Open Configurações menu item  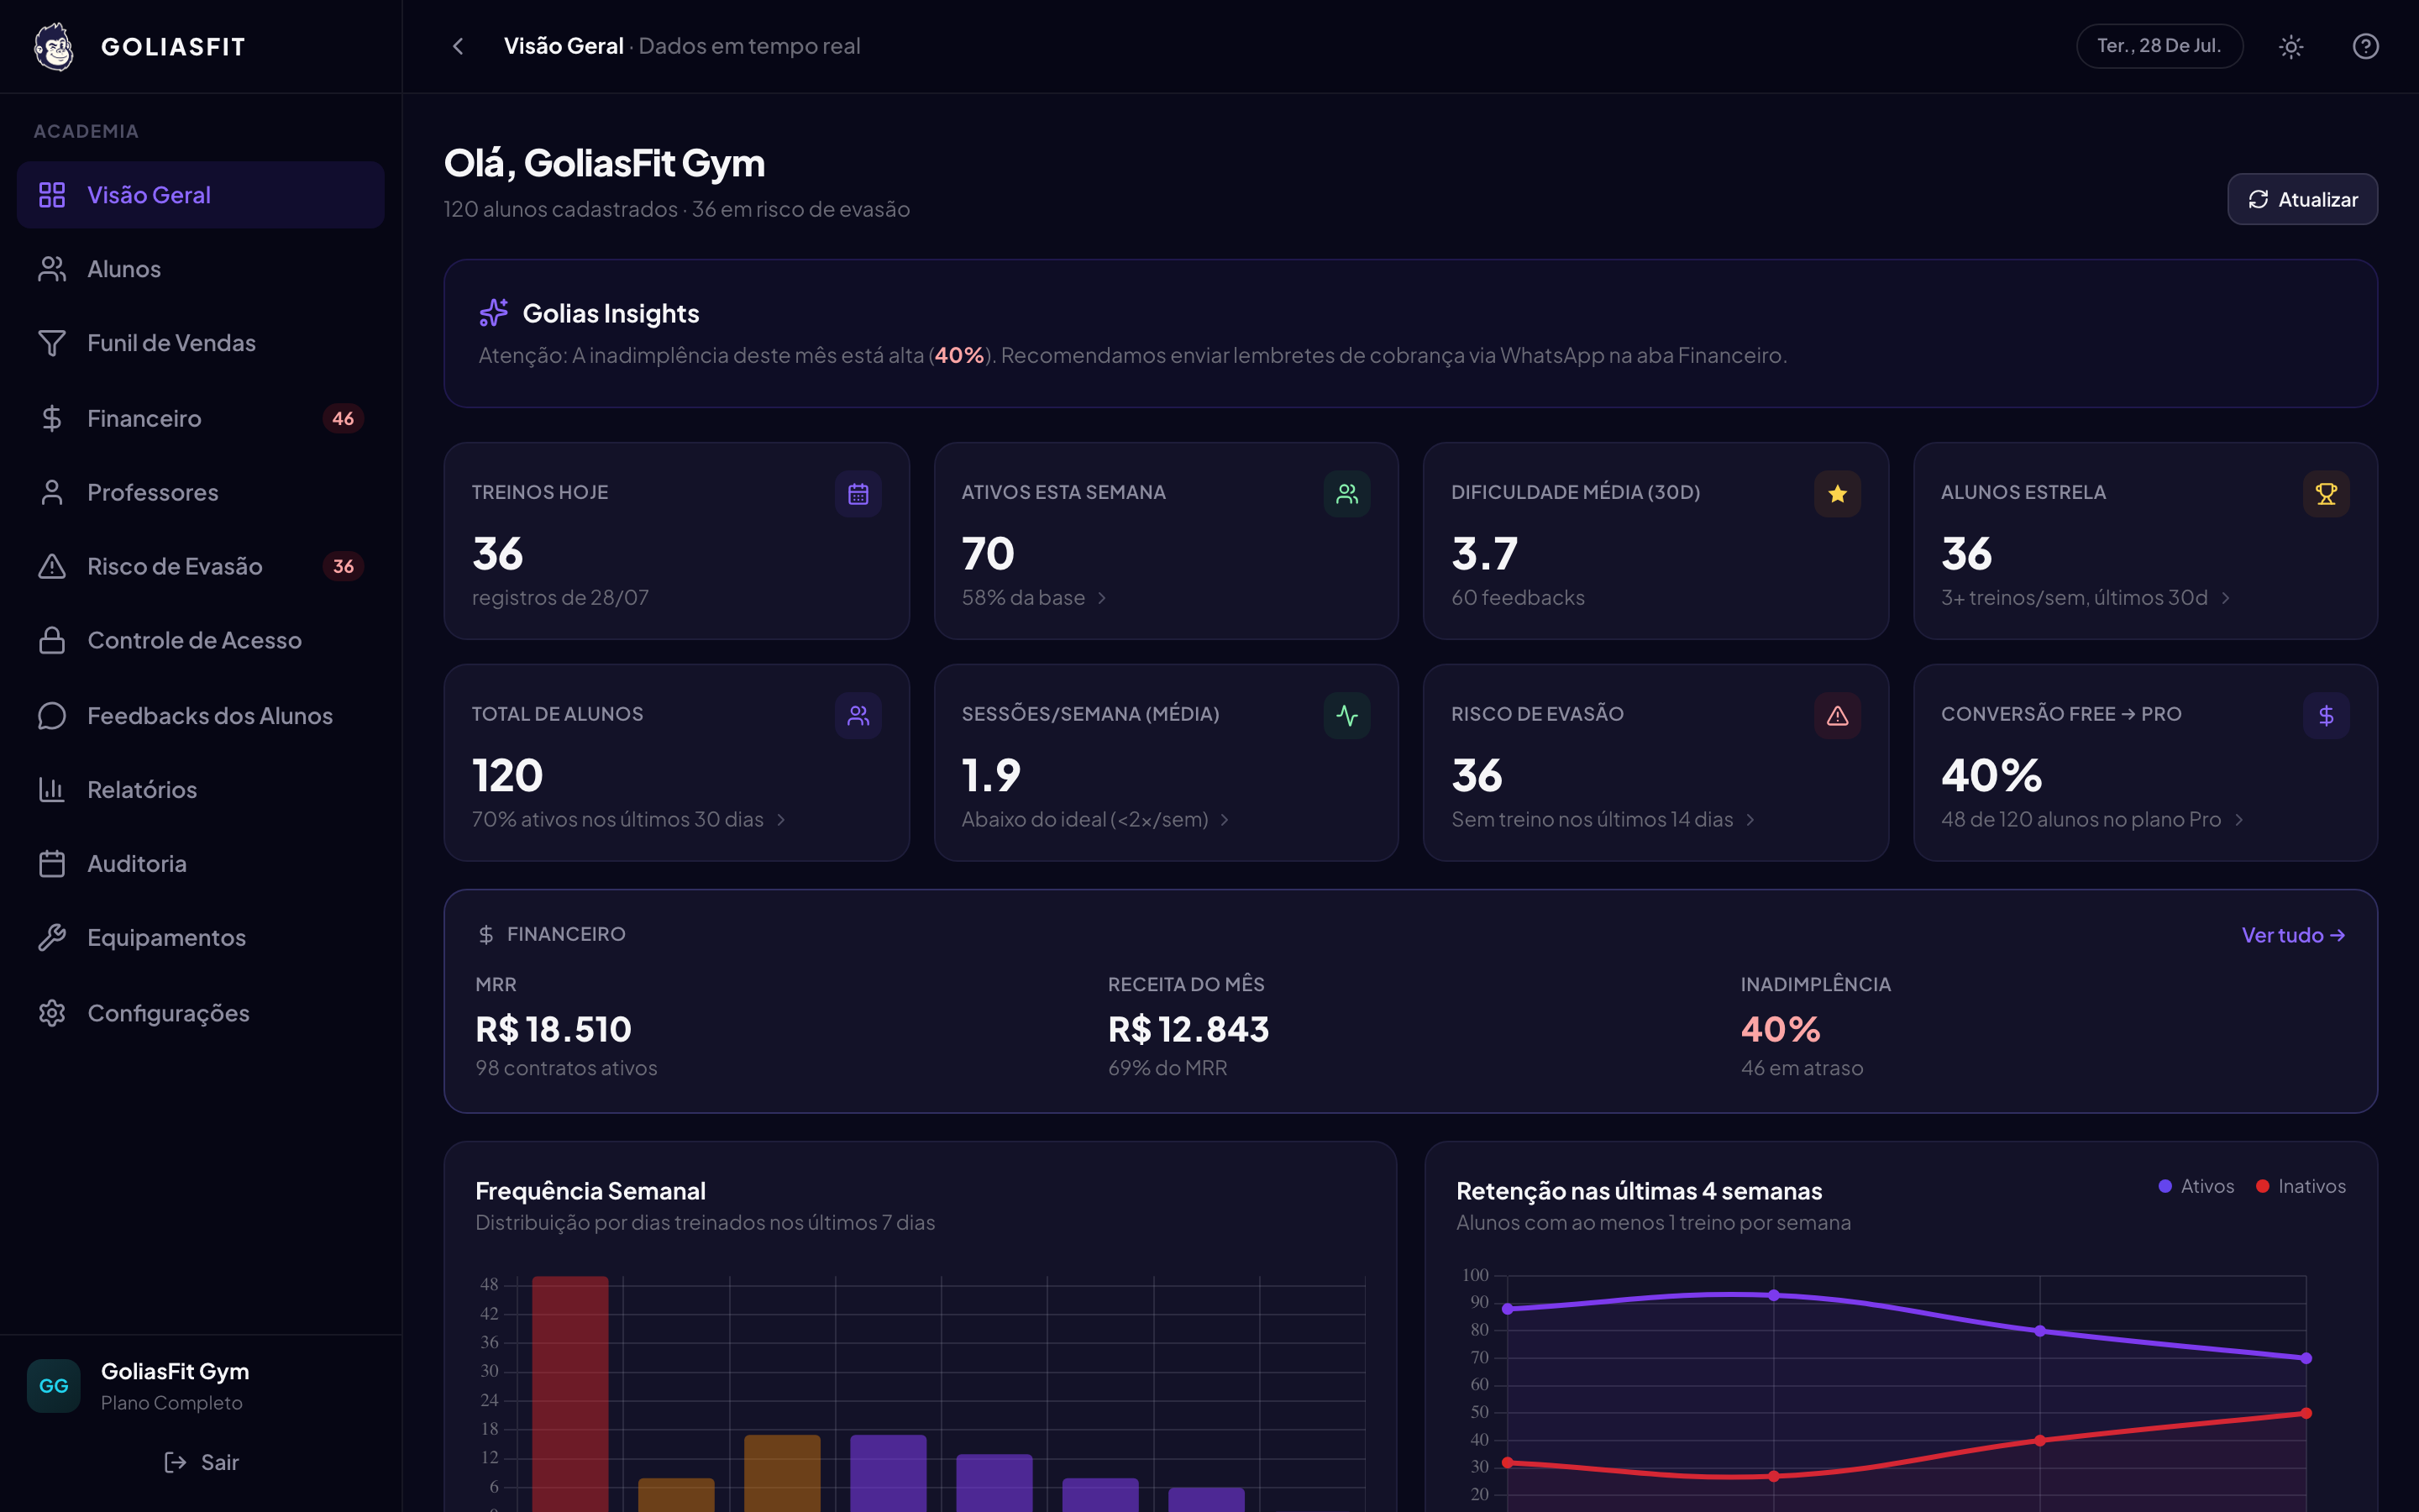[201, 1013]
